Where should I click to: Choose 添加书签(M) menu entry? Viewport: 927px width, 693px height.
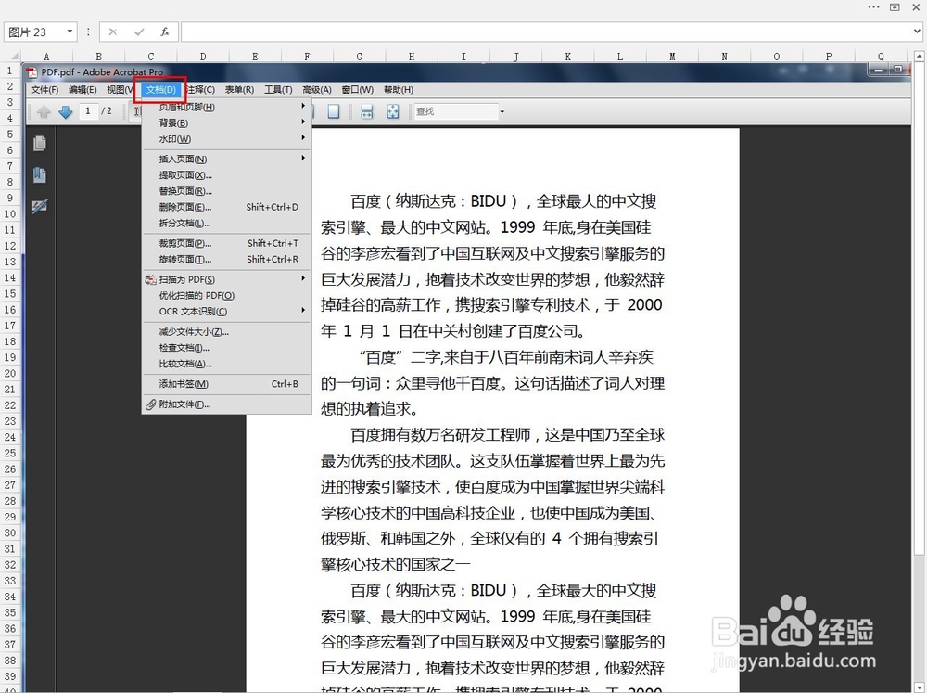pyautogui.click(x=227, y=384)
